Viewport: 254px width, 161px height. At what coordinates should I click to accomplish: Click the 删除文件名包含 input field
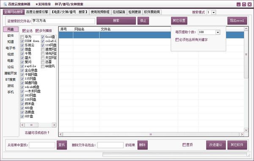(110, 145)
